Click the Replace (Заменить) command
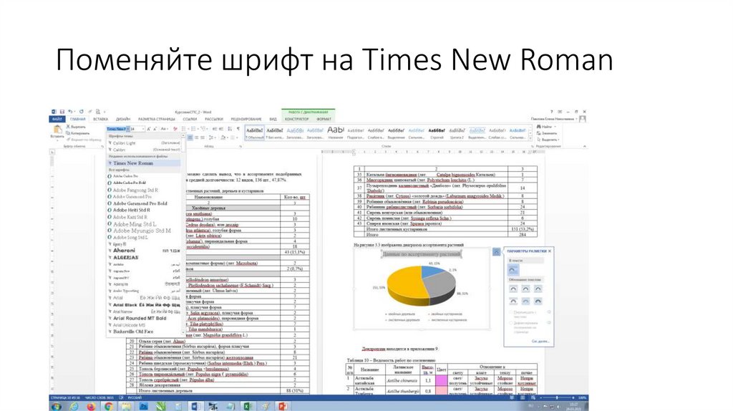The width and height of the screenshot is (733, 411). (x=547, y=133)
